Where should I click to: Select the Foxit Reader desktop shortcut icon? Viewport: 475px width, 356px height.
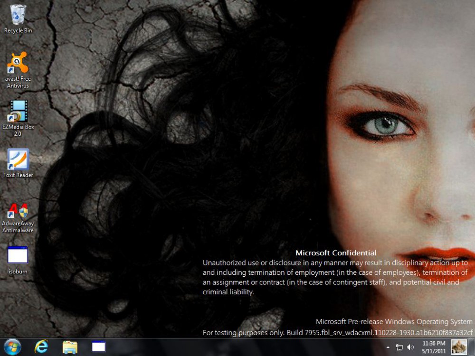pos(18,159)
